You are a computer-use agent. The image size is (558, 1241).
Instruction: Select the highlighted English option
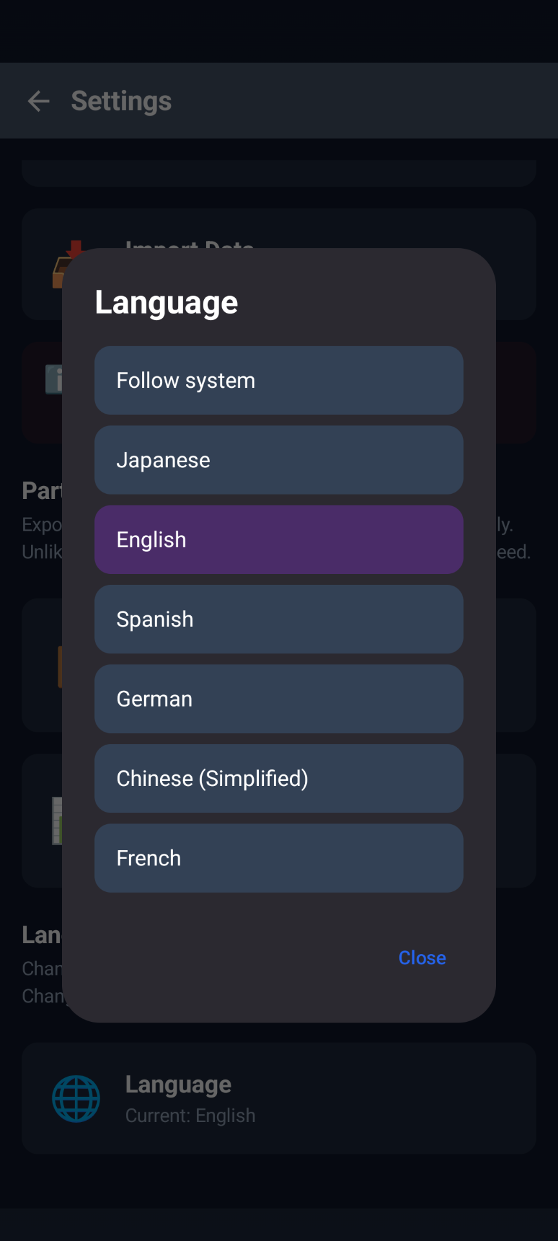278,540
